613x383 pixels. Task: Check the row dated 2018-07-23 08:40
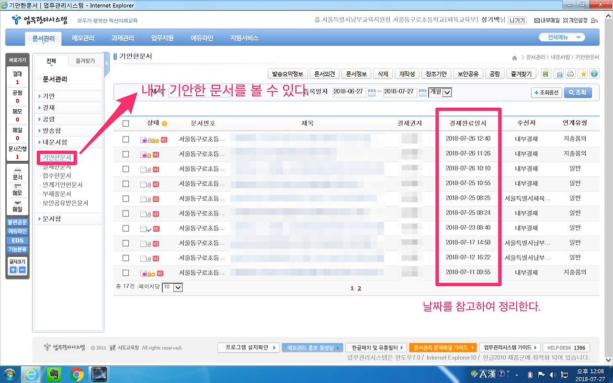[126, 228]
